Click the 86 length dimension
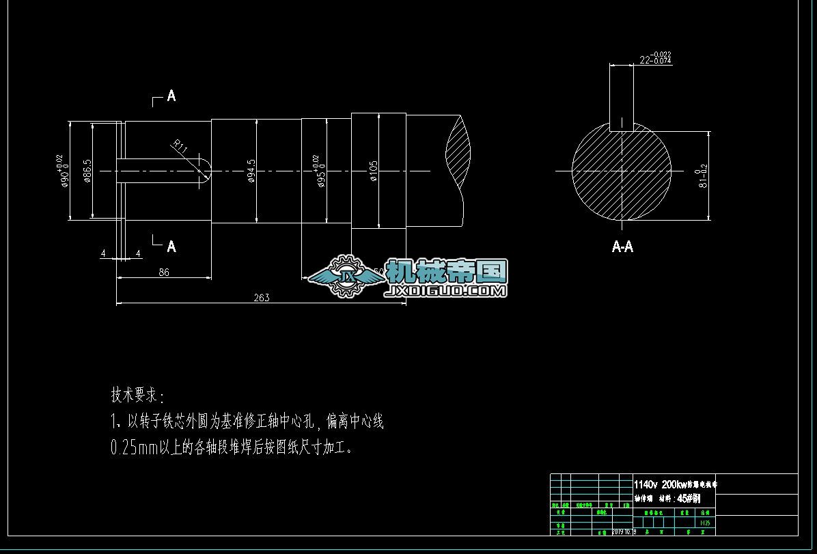 (163, 271)
